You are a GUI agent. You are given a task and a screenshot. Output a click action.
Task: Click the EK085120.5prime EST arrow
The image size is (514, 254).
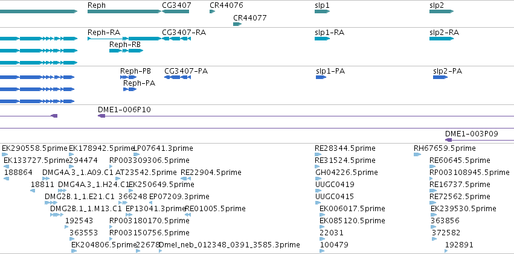coord(322,227)
